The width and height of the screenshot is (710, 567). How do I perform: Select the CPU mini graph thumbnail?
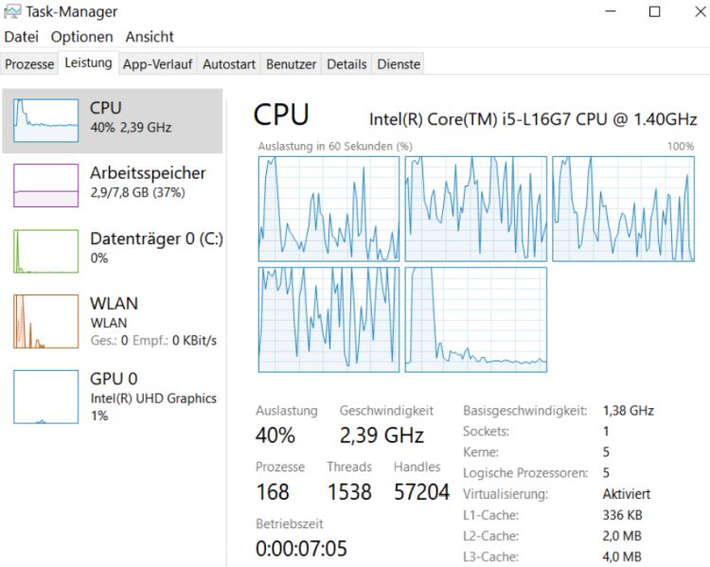(x=45, y=120)
